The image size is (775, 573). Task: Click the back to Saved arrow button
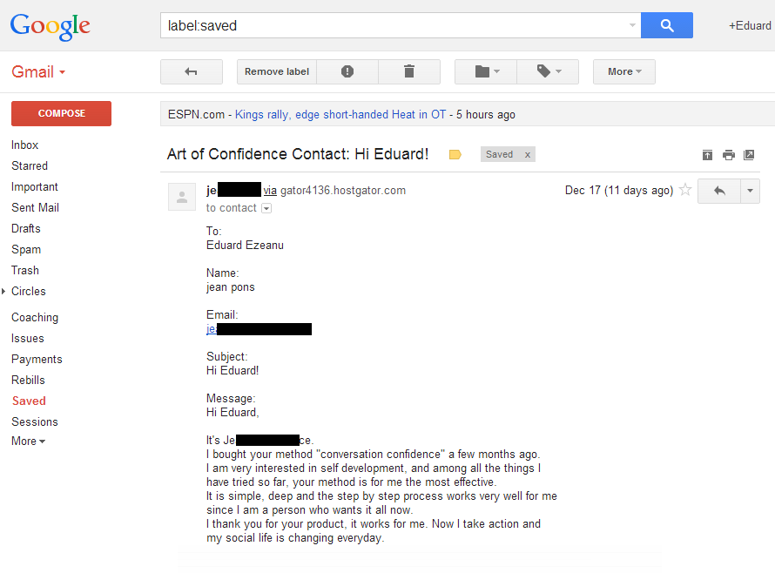click(192, 71)
